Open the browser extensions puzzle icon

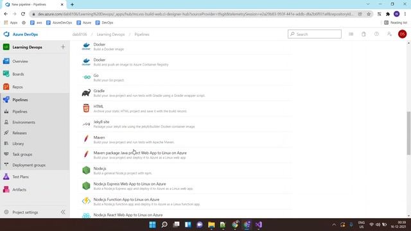tap(388, 14)
